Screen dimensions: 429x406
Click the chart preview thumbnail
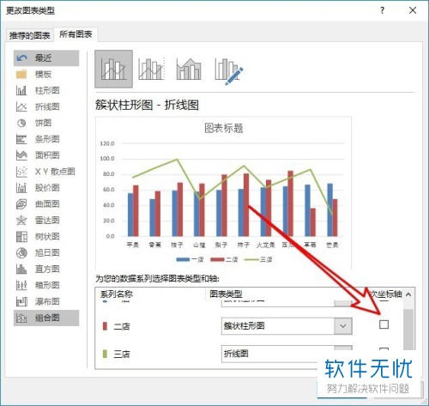tap(223, 193)
